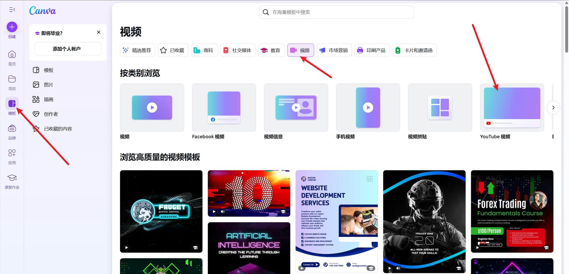Click the search magnifier icon
The image size is (569, 274).
pyautogui.click(x=266, y=12)
